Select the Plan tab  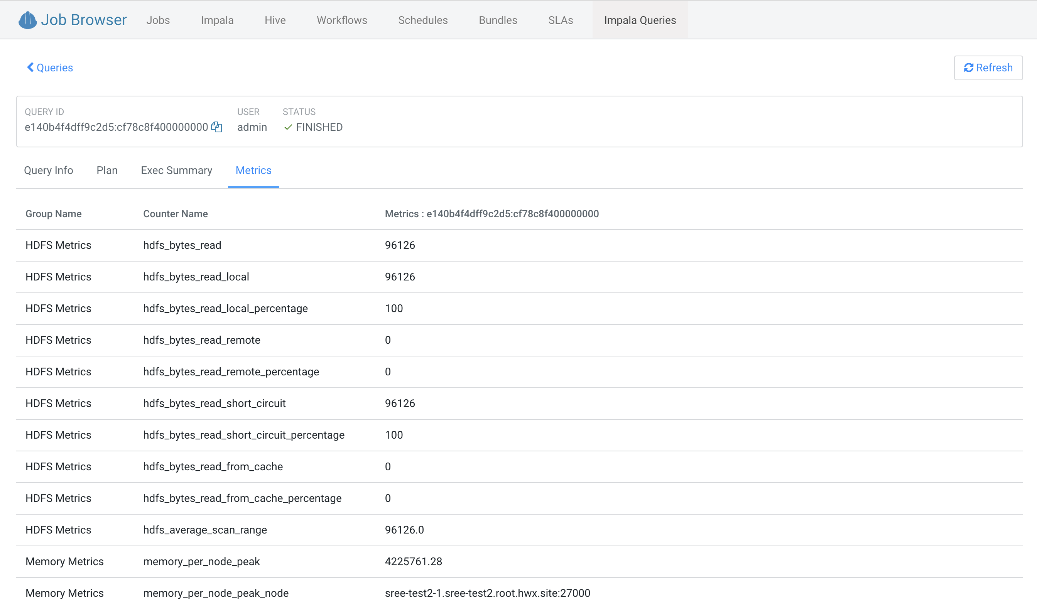[x=106, y=170]
